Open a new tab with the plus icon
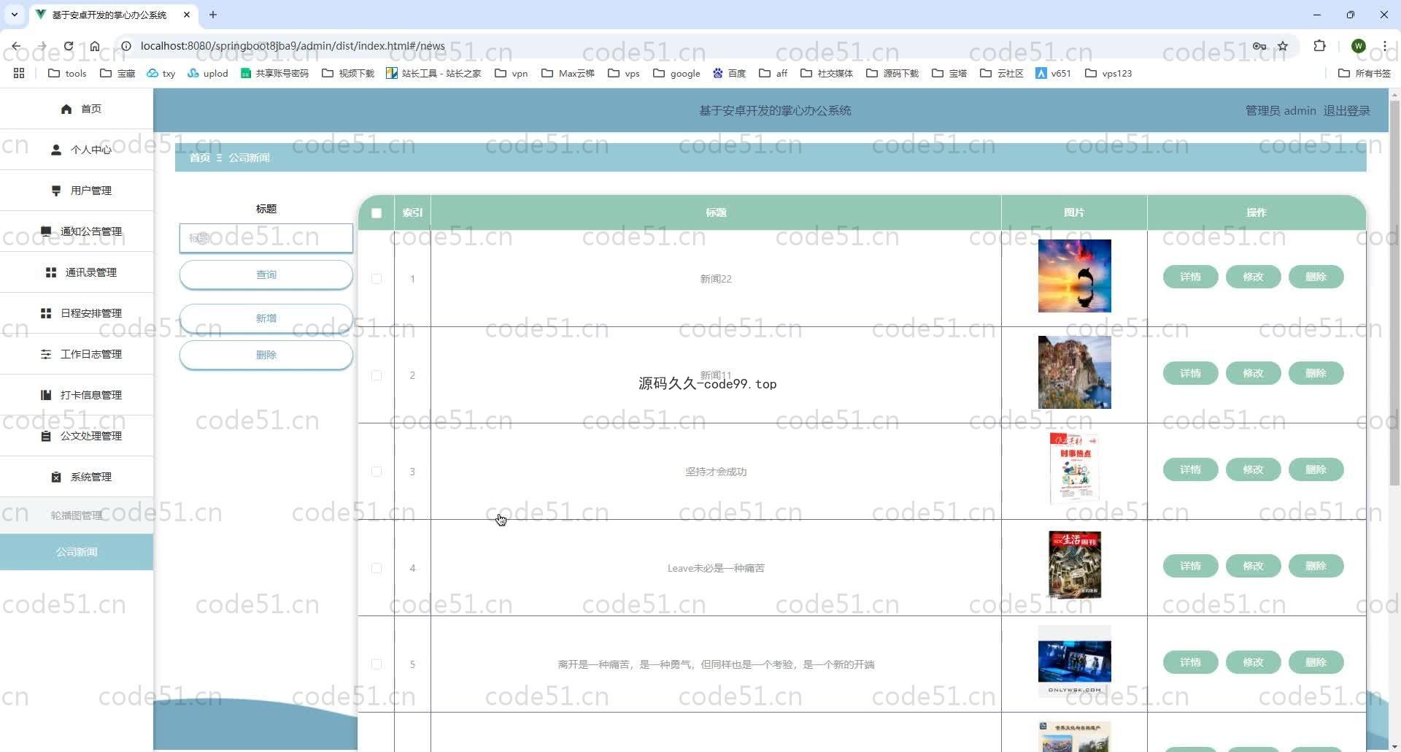The image size is (1401, 752). (213, 15)
